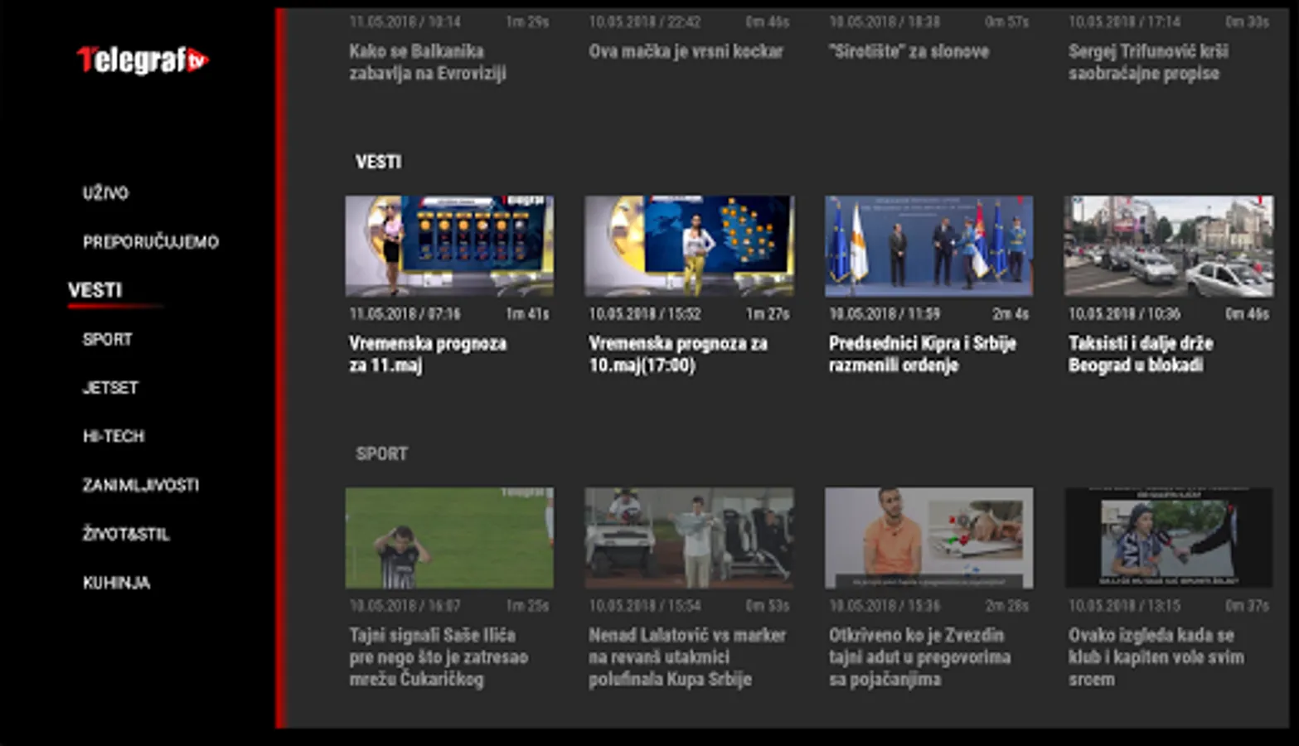1299x746 pixels.
Task: Click the timestamp '10.05.2018 / 15:52'
Action: pyautogui.click(x=644, y=314)
